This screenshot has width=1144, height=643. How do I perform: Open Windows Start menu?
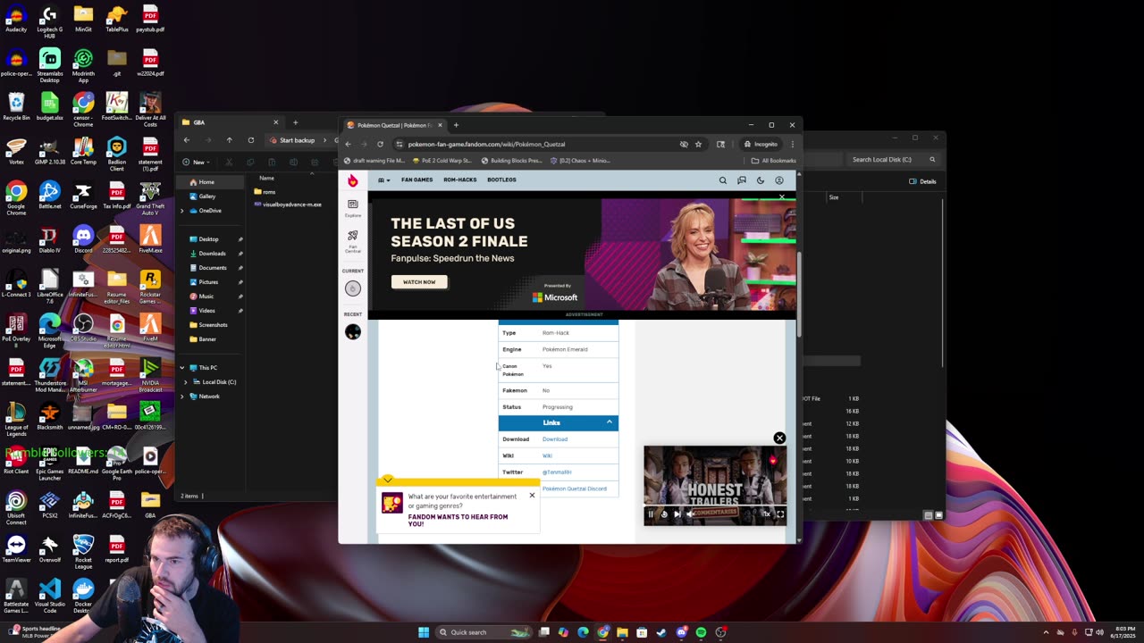pyautogui.click(x=424, y=632)
